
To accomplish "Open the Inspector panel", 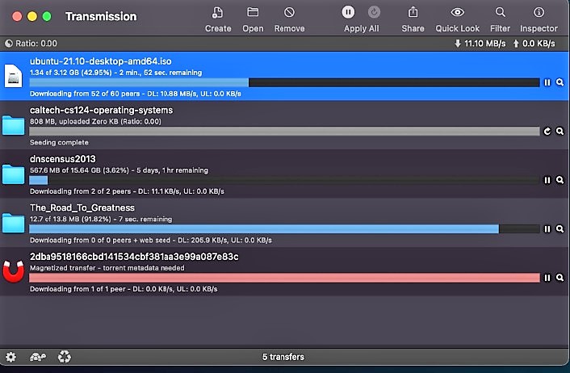I will [x=539, y=13].
